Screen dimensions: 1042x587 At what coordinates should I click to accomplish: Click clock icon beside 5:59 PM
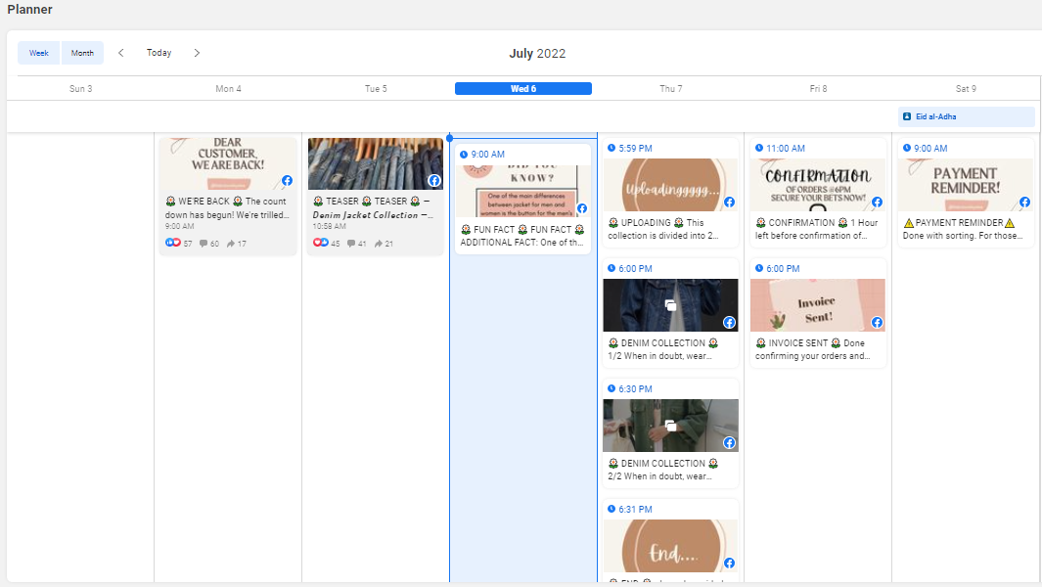[x=612, y=149]
